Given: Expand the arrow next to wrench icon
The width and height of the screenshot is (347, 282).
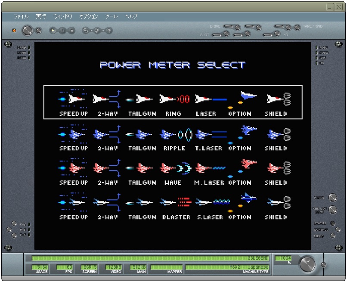Looking at the screenshot, I should 103,31.
